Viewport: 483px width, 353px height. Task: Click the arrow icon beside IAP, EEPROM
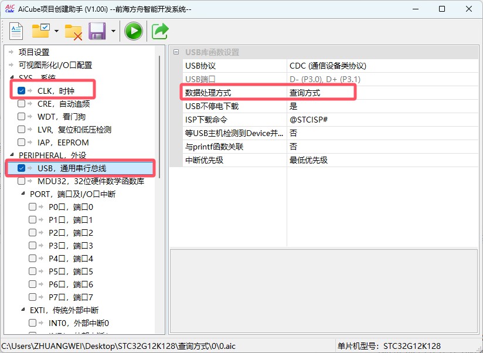pos(30,142)
